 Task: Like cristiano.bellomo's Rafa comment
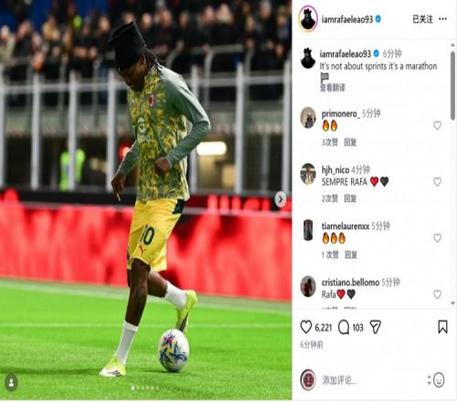coord(437,294)
